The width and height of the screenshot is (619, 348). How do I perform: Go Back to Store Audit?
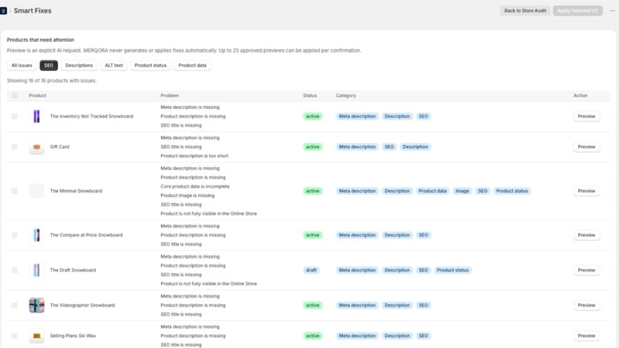pos(525,11)
